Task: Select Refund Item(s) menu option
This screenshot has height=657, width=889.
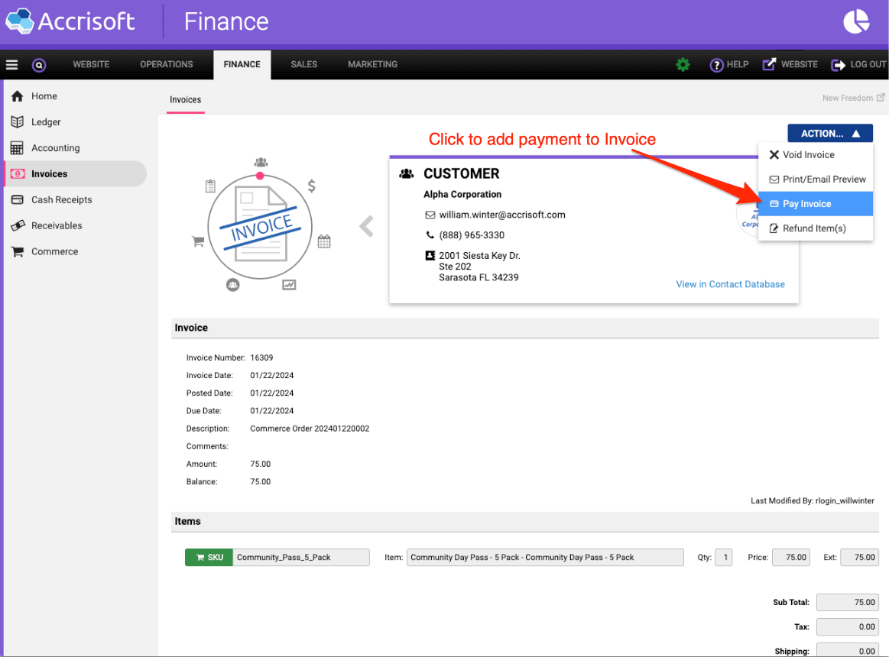Action: [815, 228]
